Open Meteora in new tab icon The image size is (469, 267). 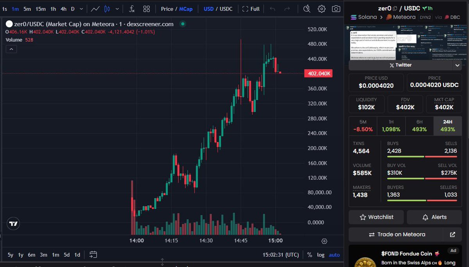(x=453, y=234)
